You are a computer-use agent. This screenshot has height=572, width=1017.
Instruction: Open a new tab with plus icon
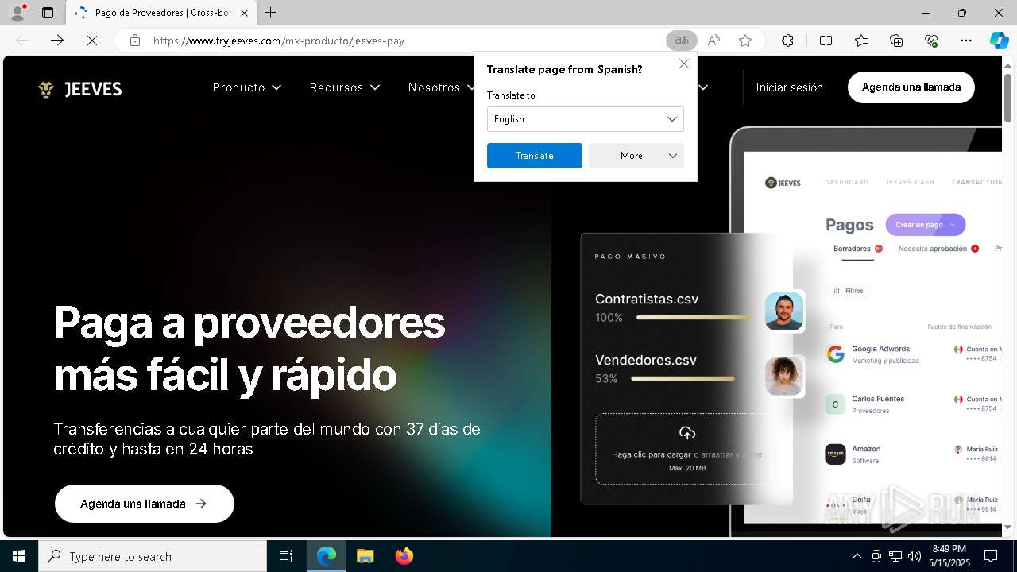(x=271, y=13)
